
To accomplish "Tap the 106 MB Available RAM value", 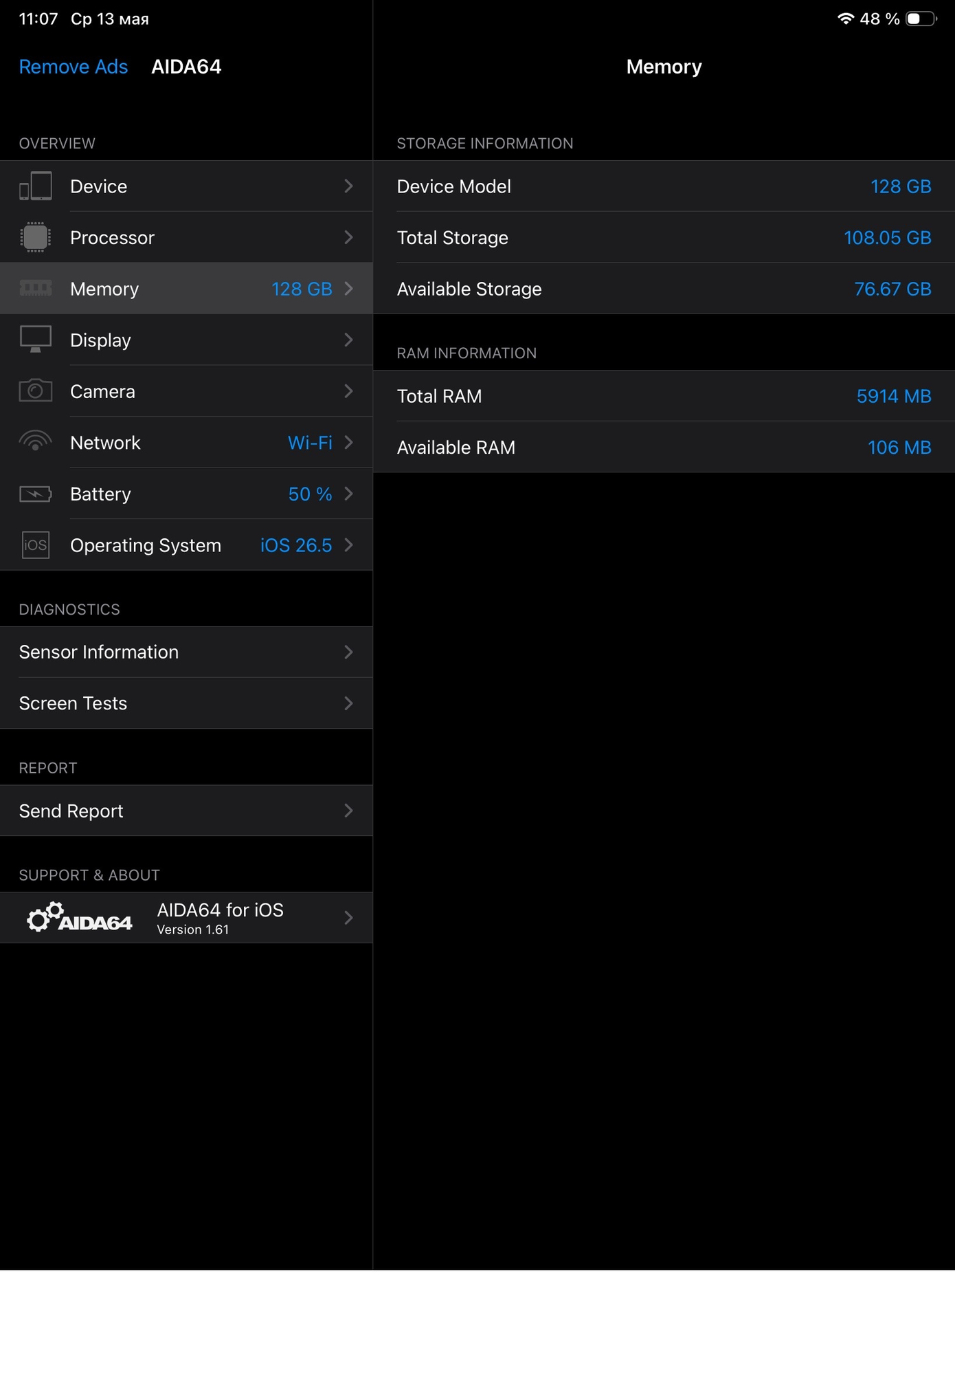I will (x=899, y=448).
